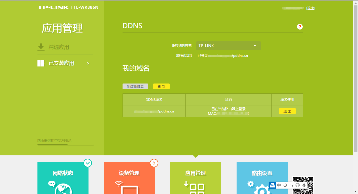Click the 我的域名 section heading
The image size is (358, 194).
click(136, 68)
